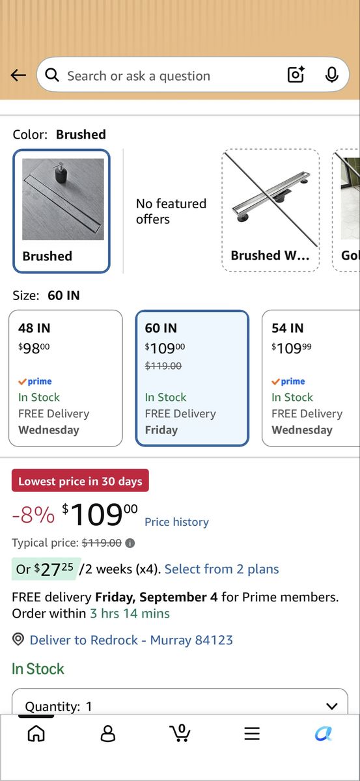This screenshot has width=360, height=781.
Task: Open the account profile icon
Action: click(x=108, y=733)
